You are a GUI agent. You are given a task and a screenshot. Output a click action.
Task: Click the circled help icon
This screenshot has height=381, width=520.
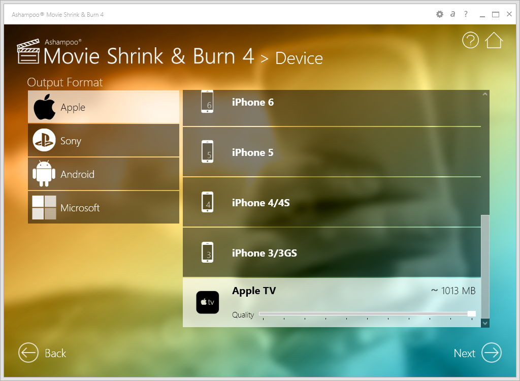[470, 40]
